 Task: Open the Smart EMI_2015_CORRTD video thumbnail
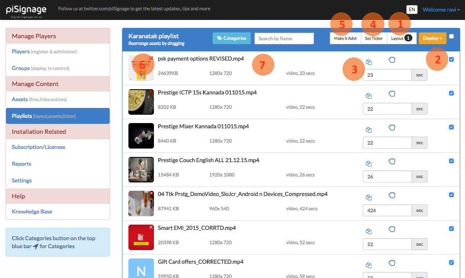(141, 237)
